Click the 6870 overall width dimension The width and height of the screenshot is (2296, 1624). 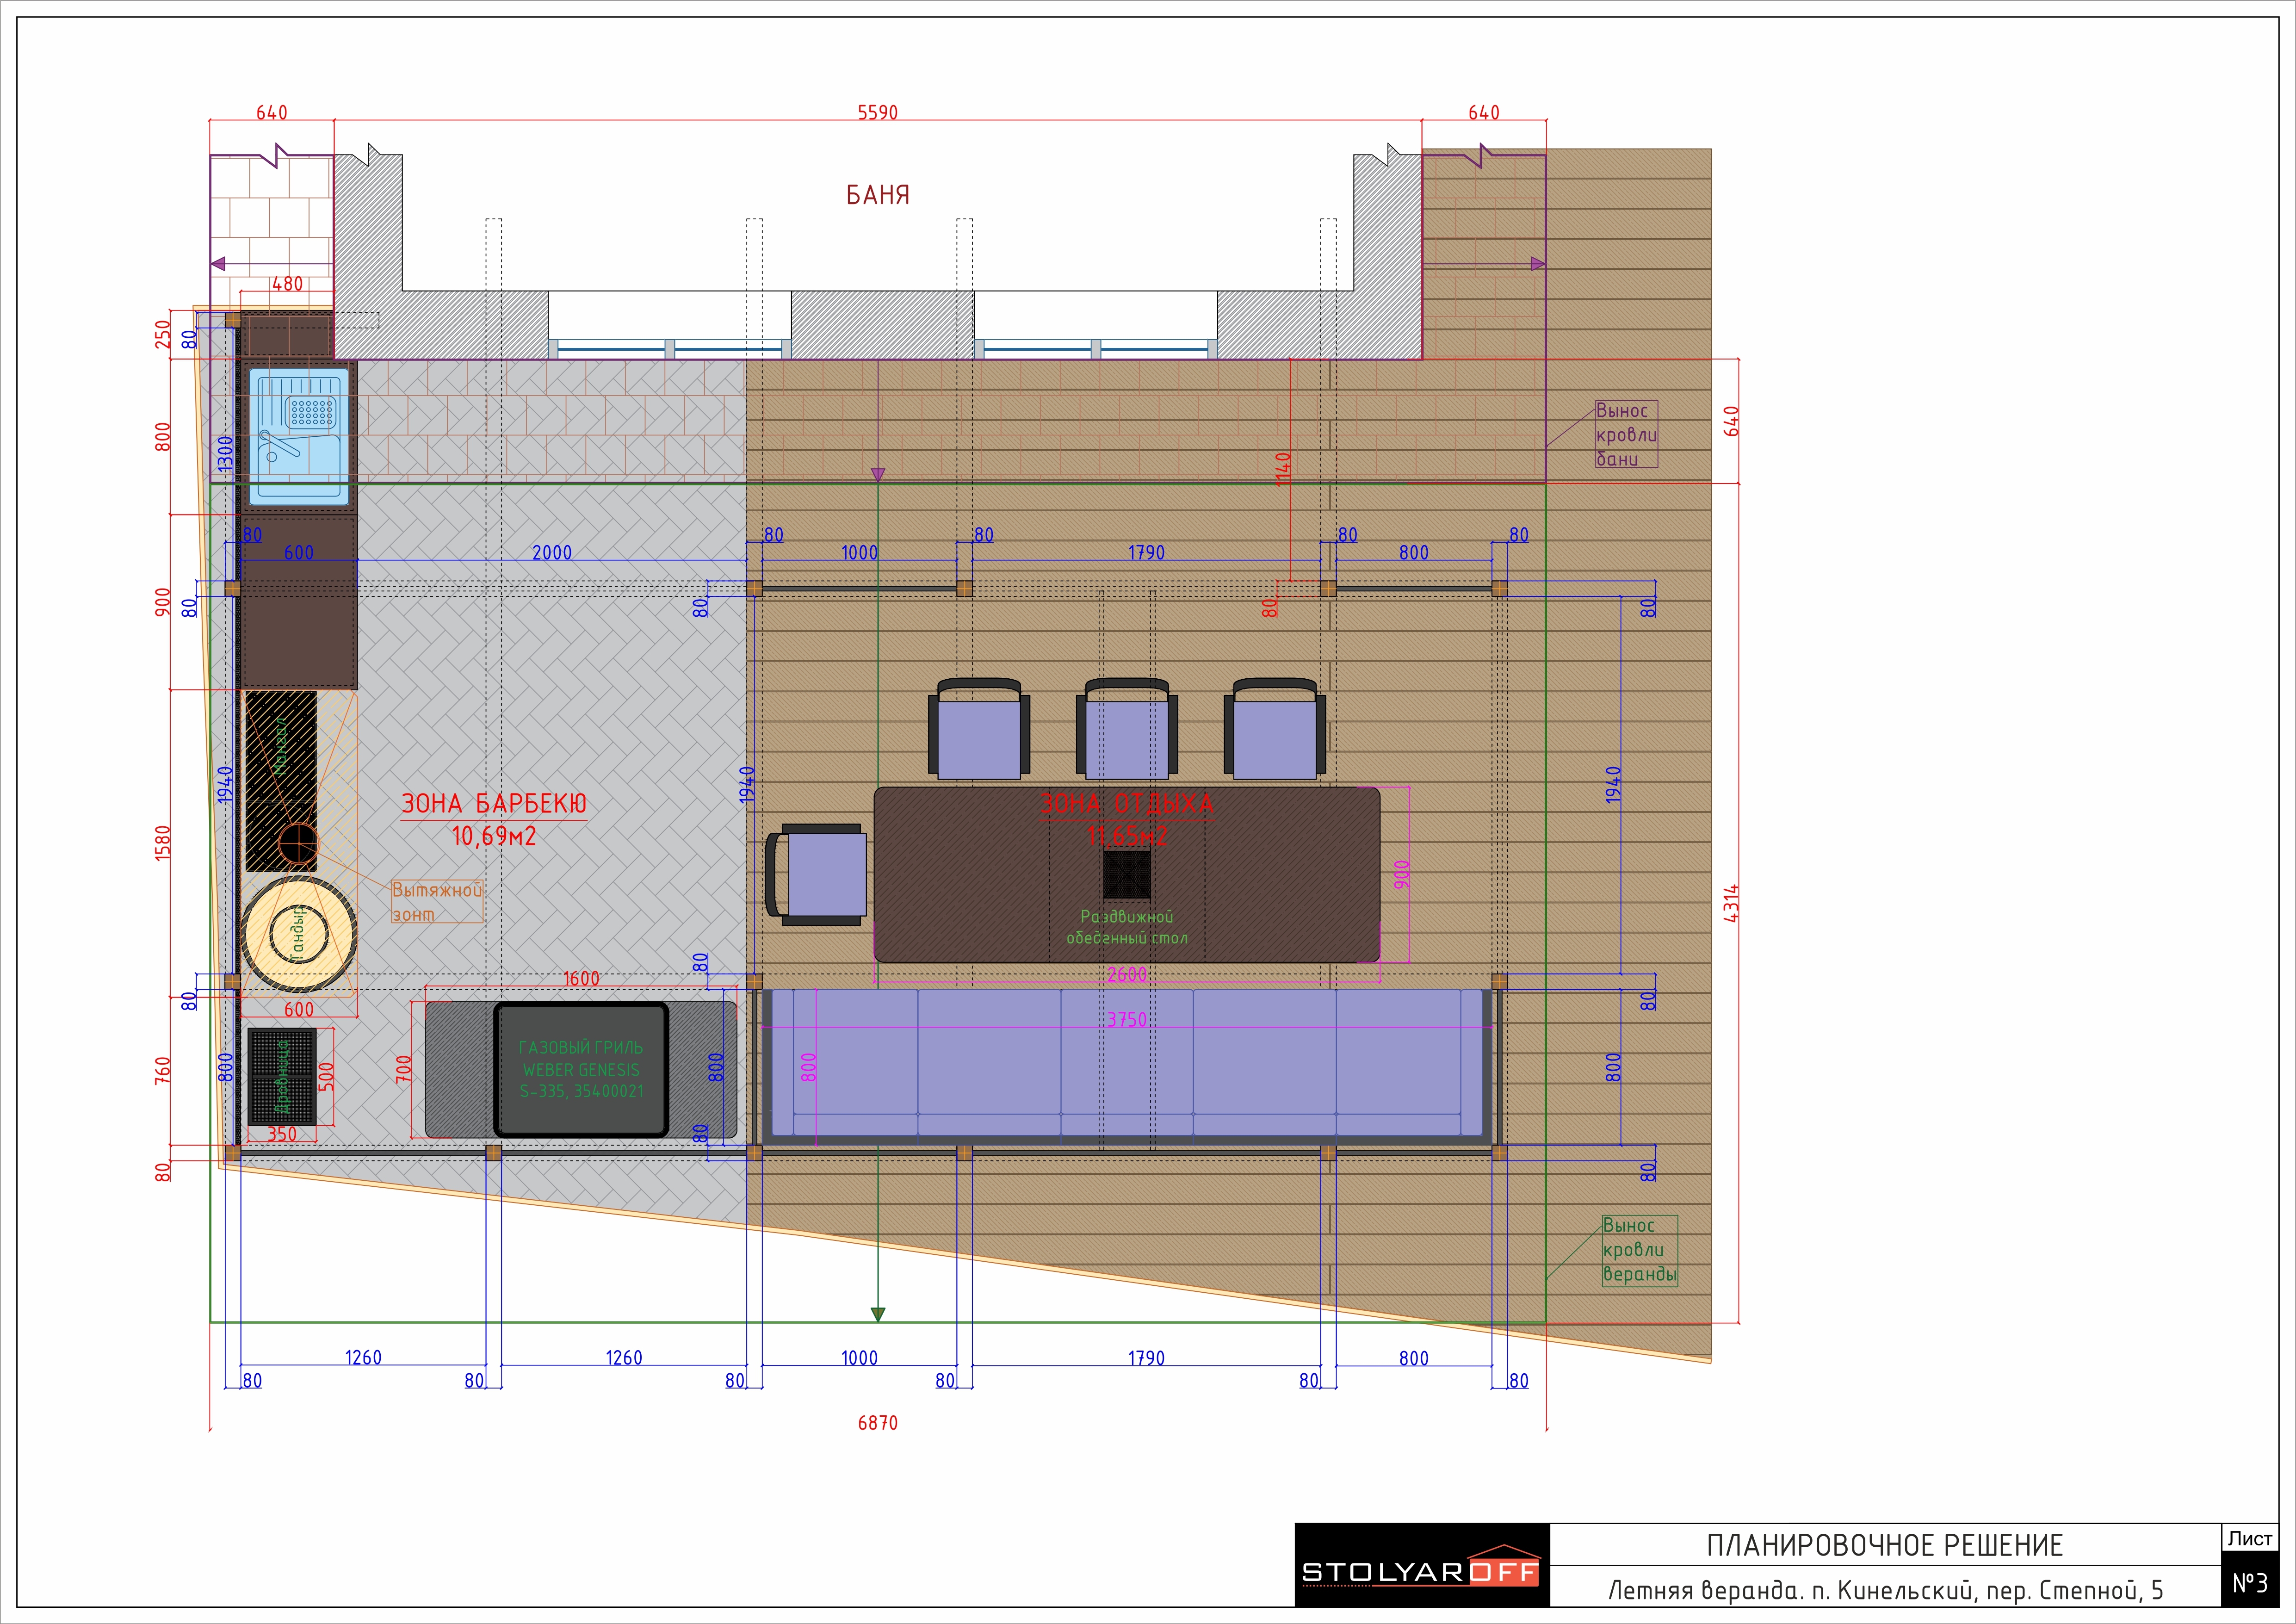878,1423
